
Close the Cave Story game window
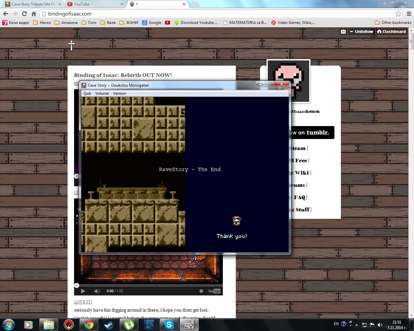pos(281,84)
